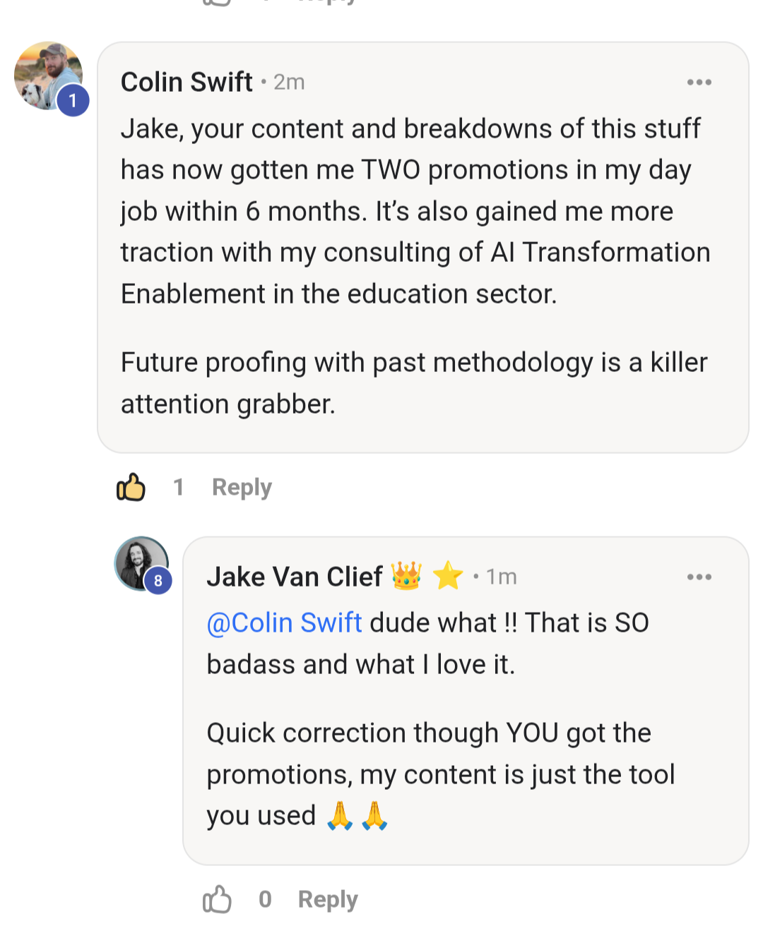
Task: Open Jake Van Clief's profile via name
Action: [295, 577]
